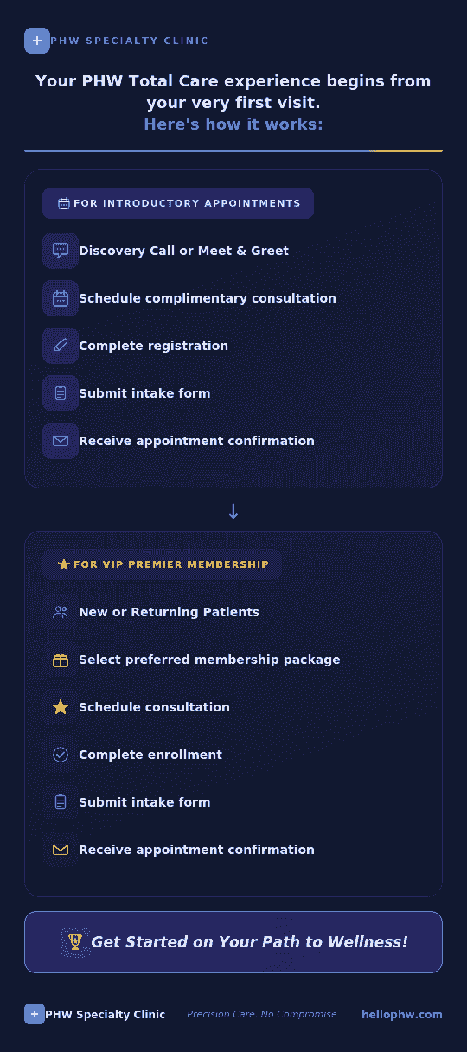Click the gold envelope icon in the VIP section
Viewport: 467px width, 1052px height.
point(61,850)
